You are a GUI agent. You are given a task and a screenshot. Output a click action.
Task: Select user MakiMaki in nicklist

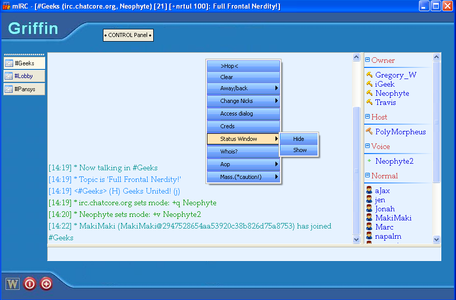pos(393,218)
